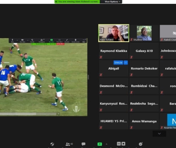Click Pause Share in shared toolbar
176x148 pixels.
click(59, 40)
